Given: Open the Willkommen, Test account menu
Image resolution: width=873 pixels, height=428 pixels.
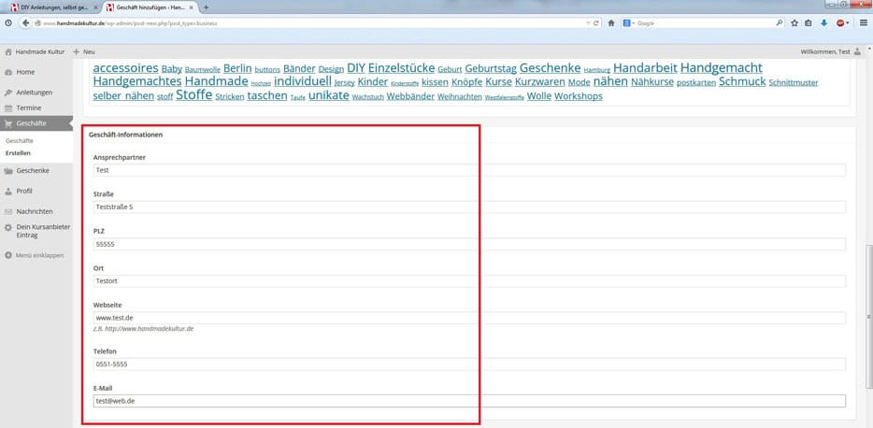Looking at the screenshot, I should [x=824, y=51].
